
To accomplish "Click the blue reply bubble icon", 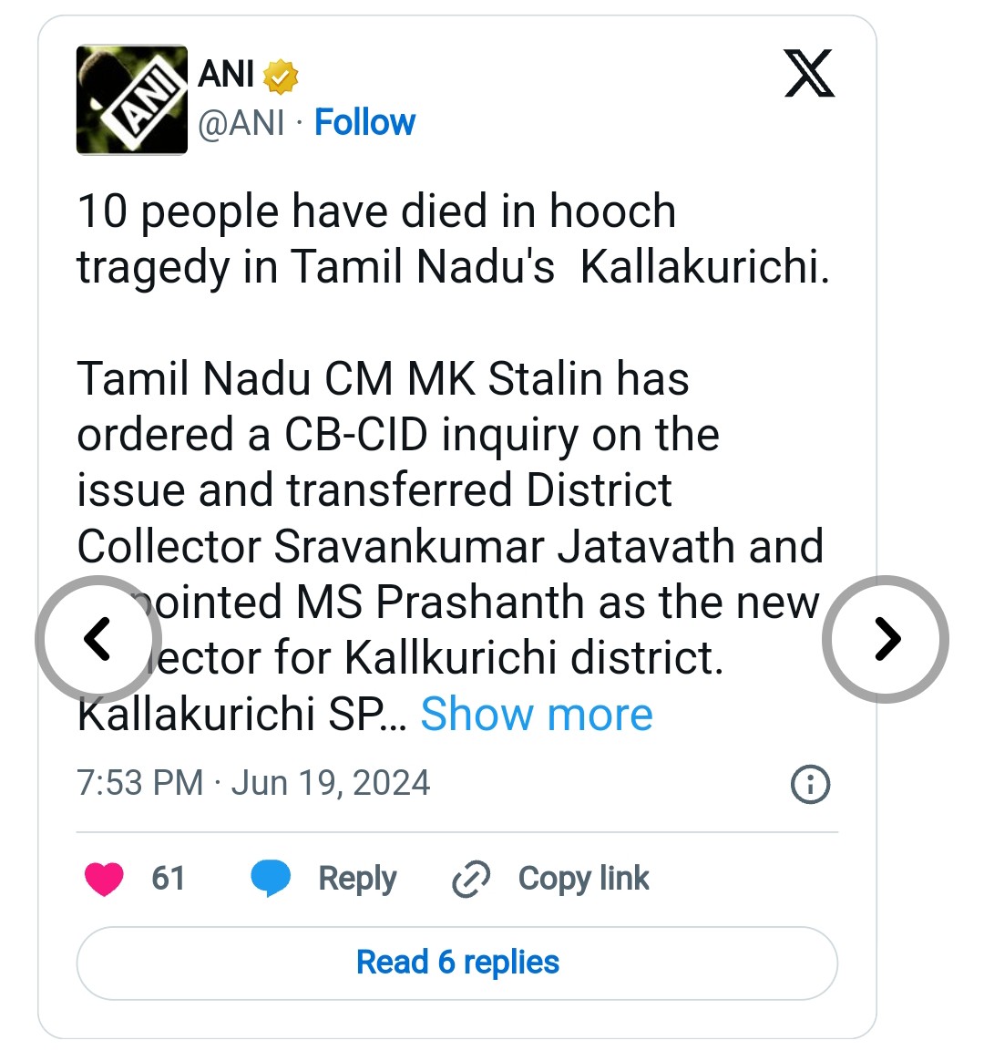I will point(271,879).
